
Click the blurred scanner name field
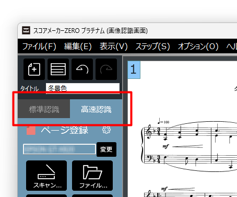(60, 149)
